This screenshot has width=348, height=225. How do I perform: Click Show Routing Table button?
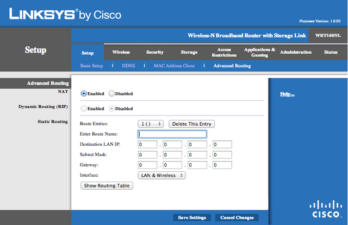pos(107,185)
